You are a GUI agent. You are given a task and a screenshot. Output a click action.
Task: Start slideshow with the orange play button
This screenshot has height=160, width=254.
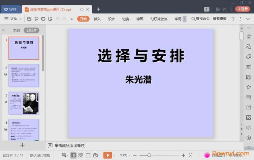107,155
